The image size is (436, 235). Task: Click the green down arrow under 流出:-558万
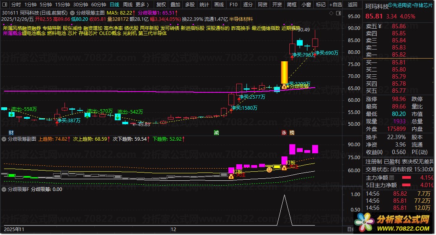(x=11, y=114)
